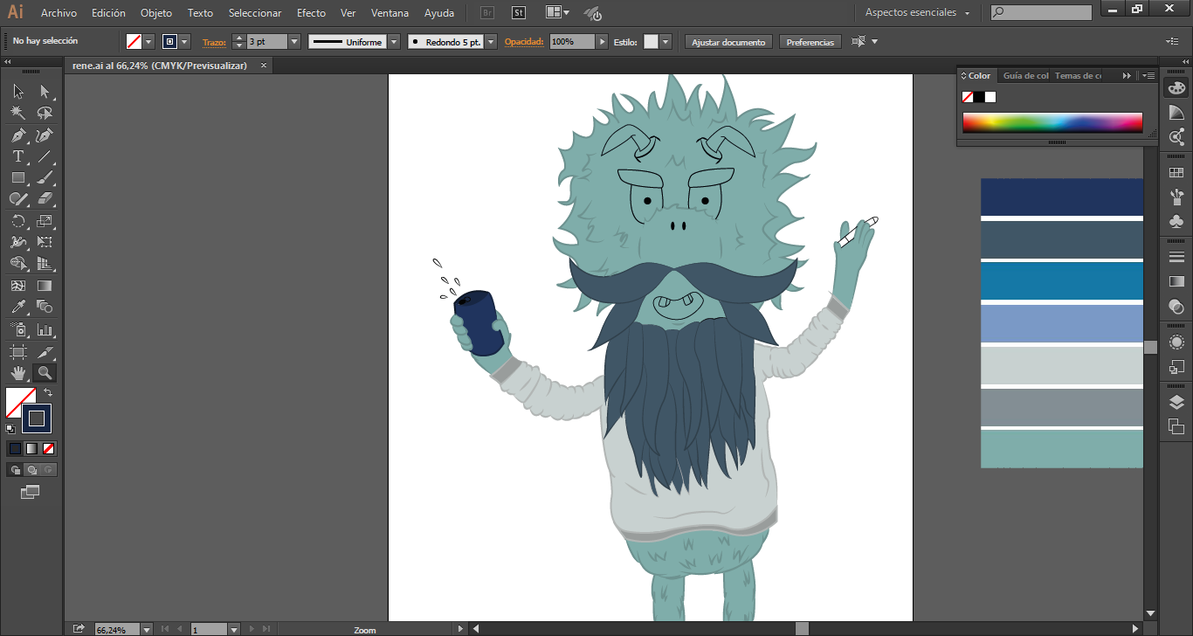
Task: Switch to the Guía de color tab
Action: coord(1025,76)
